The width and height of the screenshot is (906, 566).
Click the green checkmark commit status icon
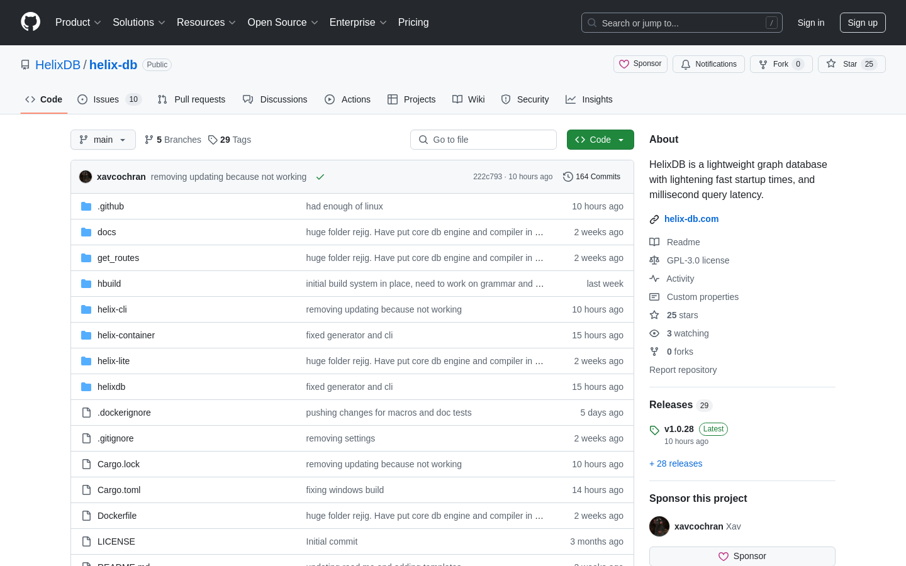[320, 177]
